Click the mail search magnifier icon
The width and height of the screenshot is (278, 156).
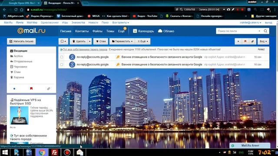[265, 31]
